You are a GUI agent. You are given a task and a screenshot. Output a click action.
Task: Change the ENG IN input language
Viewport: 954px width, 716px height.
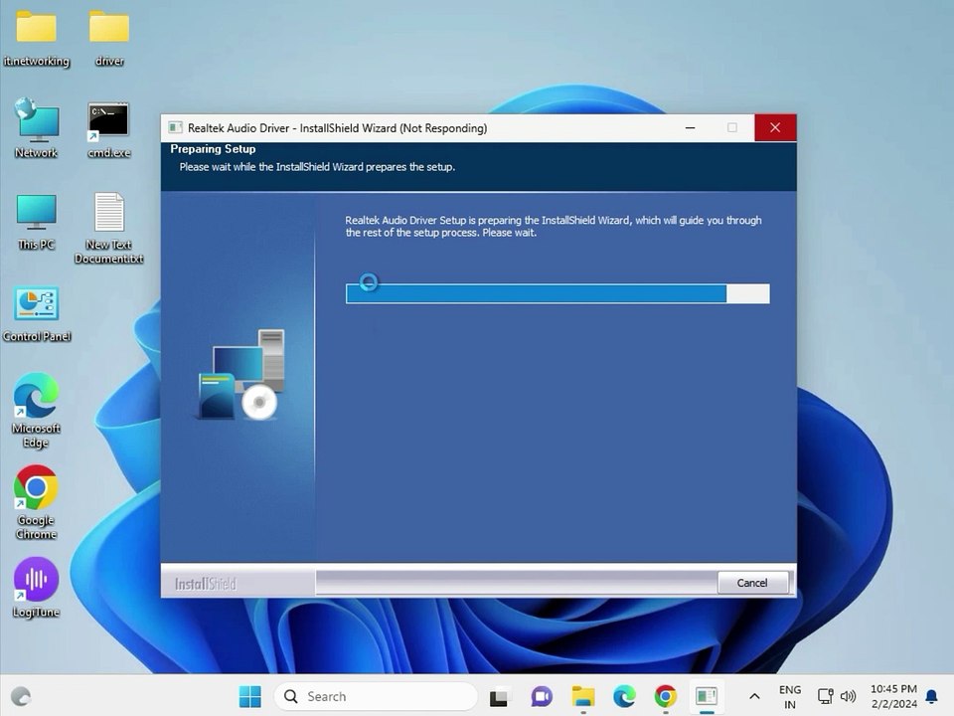790,697
